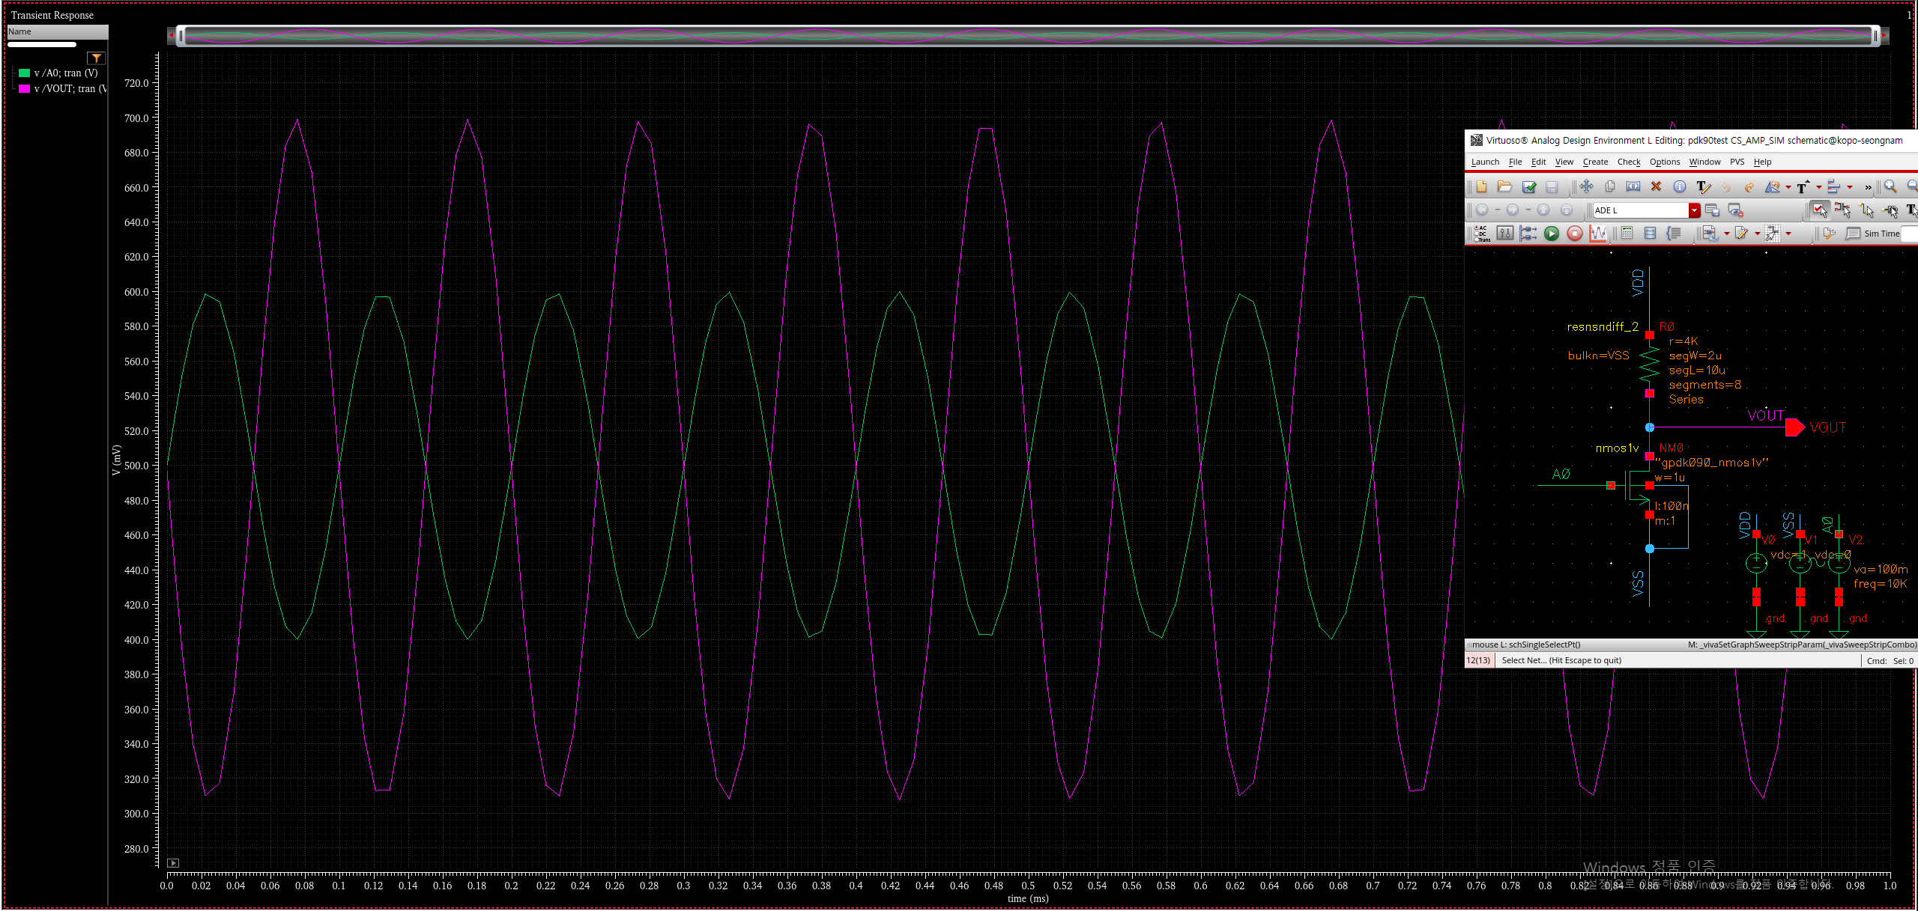Click the Sim Time input field

(1910, 234)
